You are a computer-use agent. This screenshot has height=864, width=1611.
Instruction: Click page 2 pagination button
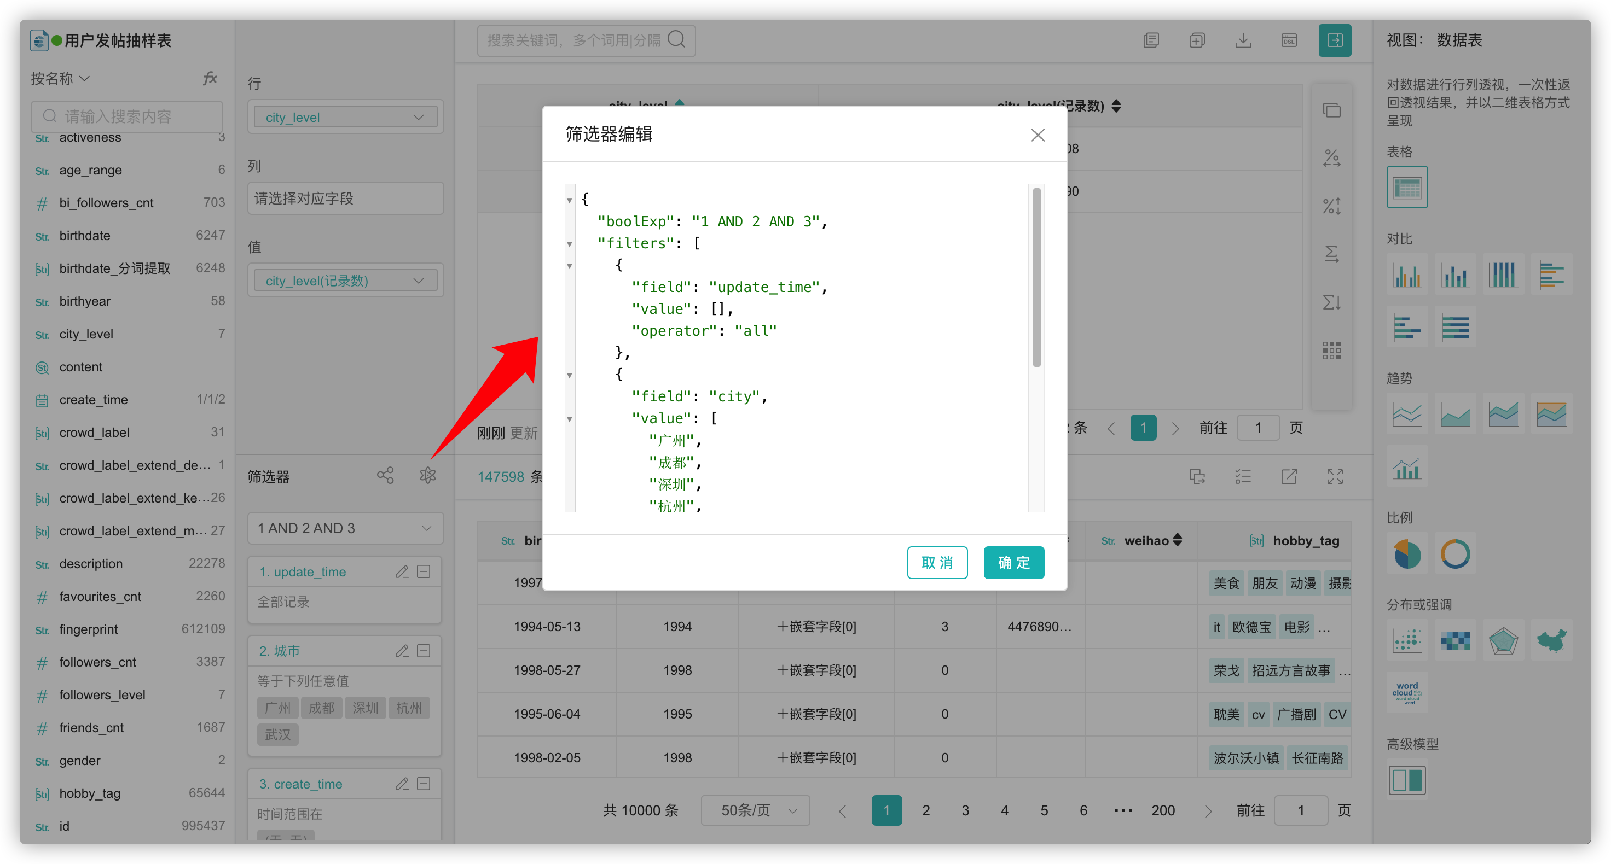click(925, 812)
